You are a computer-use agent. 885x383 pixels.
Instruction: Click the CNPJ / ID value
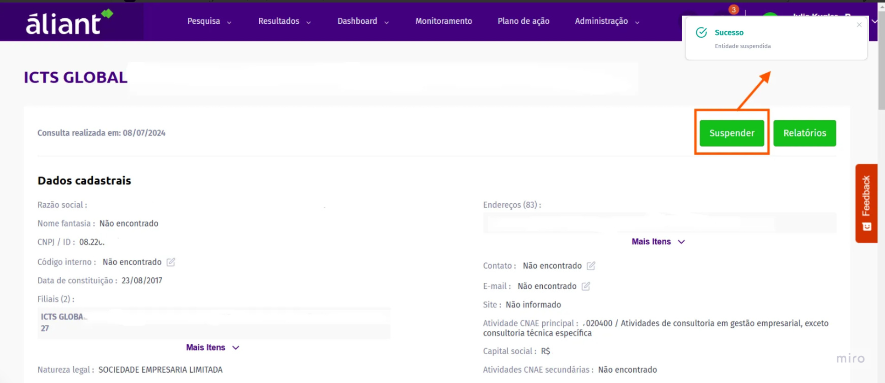(x=92, y=242)
